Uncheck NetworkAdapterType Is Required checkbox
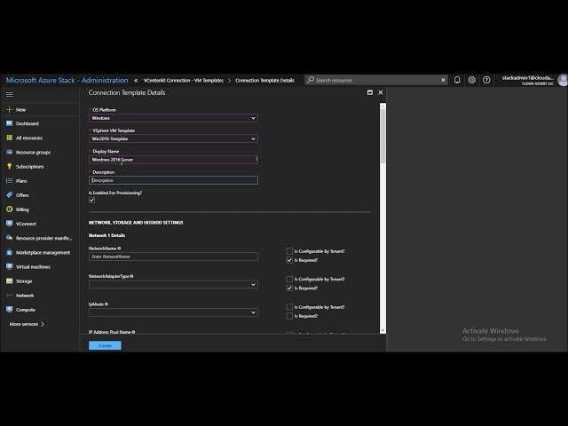The width and height of the screenshot is (568, 426). (x=289, y=288)
